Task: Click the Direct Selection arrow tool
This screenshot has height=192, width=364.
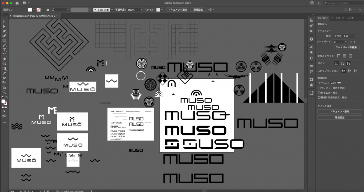Action: (x=4, y=27)
